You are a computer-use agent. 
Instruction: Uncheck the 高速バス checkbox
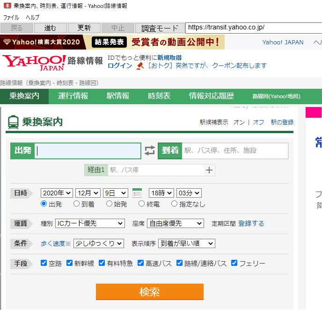click(x=140, y=263)
